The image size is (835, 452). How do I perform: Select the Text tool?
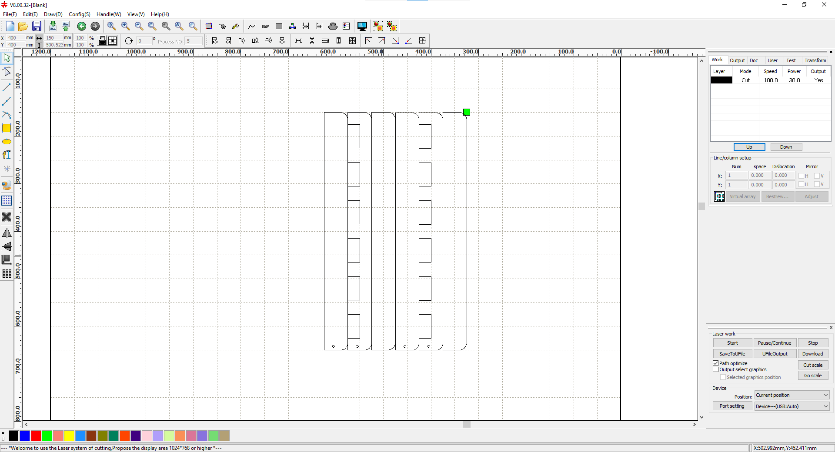tap(7, 155)
